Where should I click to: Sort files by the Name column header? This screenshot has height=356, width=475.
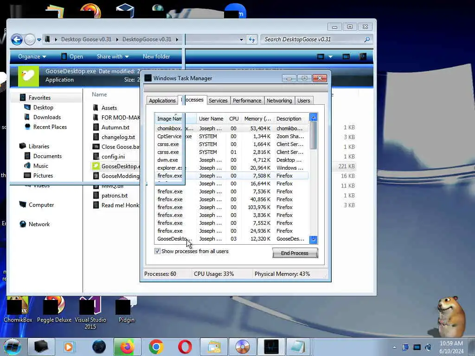99,95
